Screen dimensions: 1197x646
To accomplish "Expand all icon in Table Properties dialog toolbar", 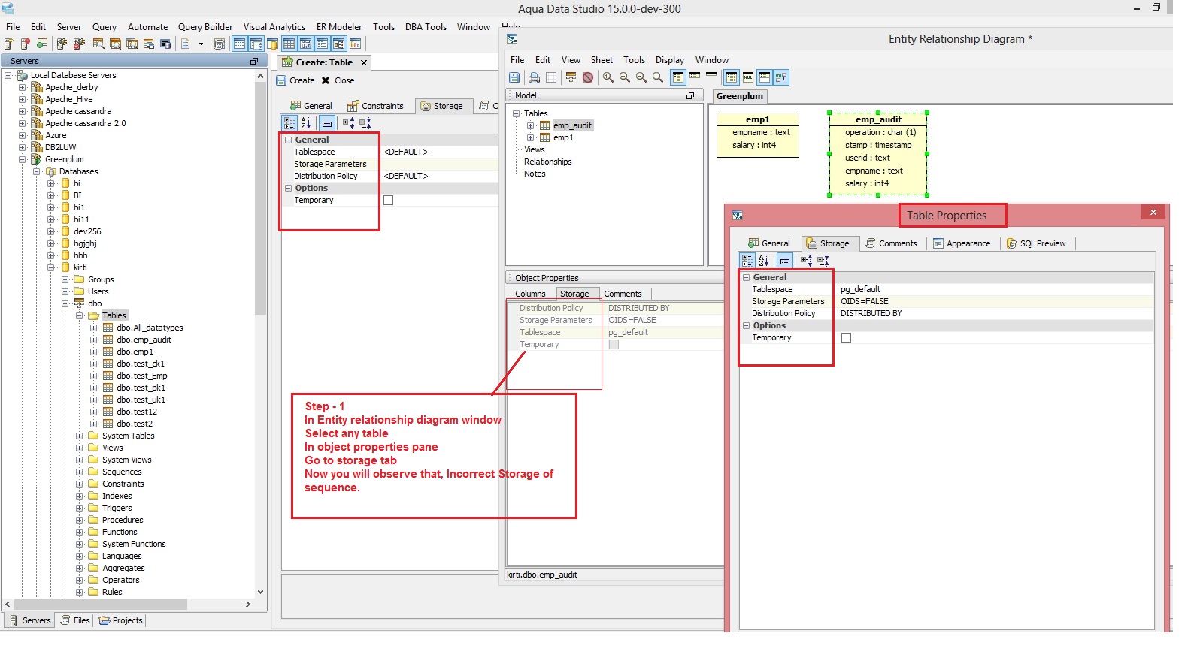I will [x=806, y=261].
